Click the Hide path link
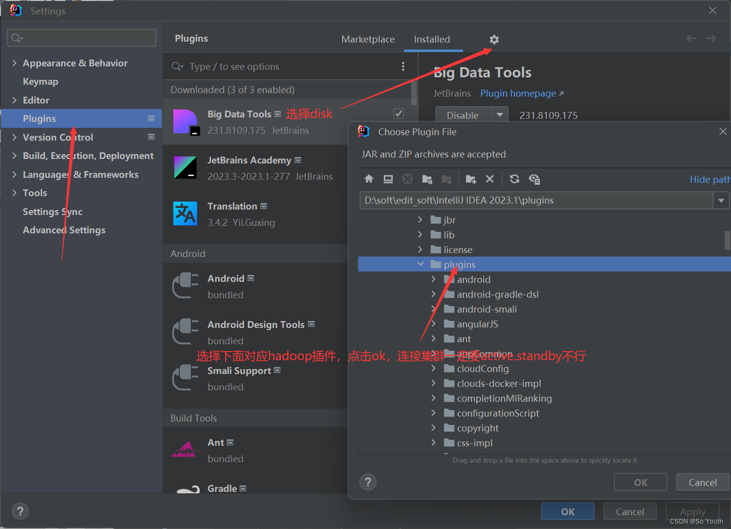 click(x=710, y=179)
